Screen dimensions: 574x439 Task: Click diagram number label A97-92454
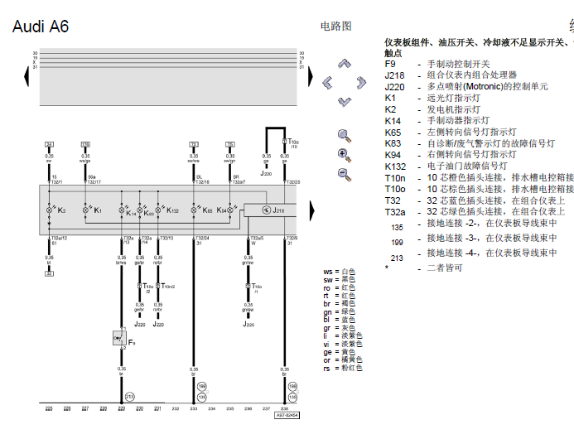[x=287, y=415]
